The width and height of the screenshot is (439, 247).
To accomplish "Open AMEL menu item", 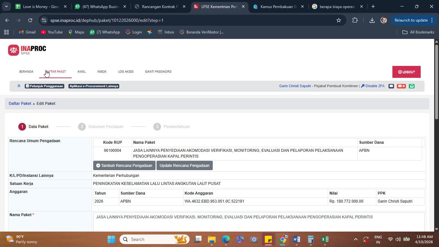I will (x=81, y=72).
